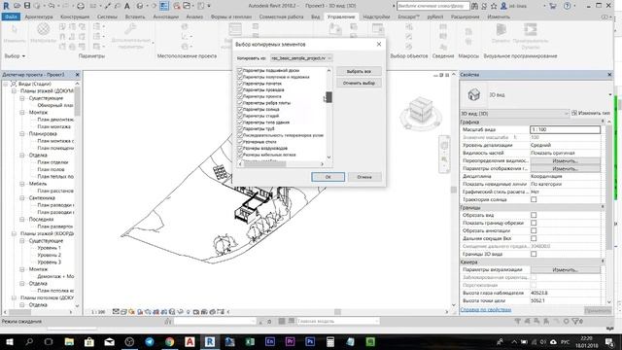622x350 pixels.
Task: Open the 'Совместная работа' ribbon tab
Action: coord(281,17)
